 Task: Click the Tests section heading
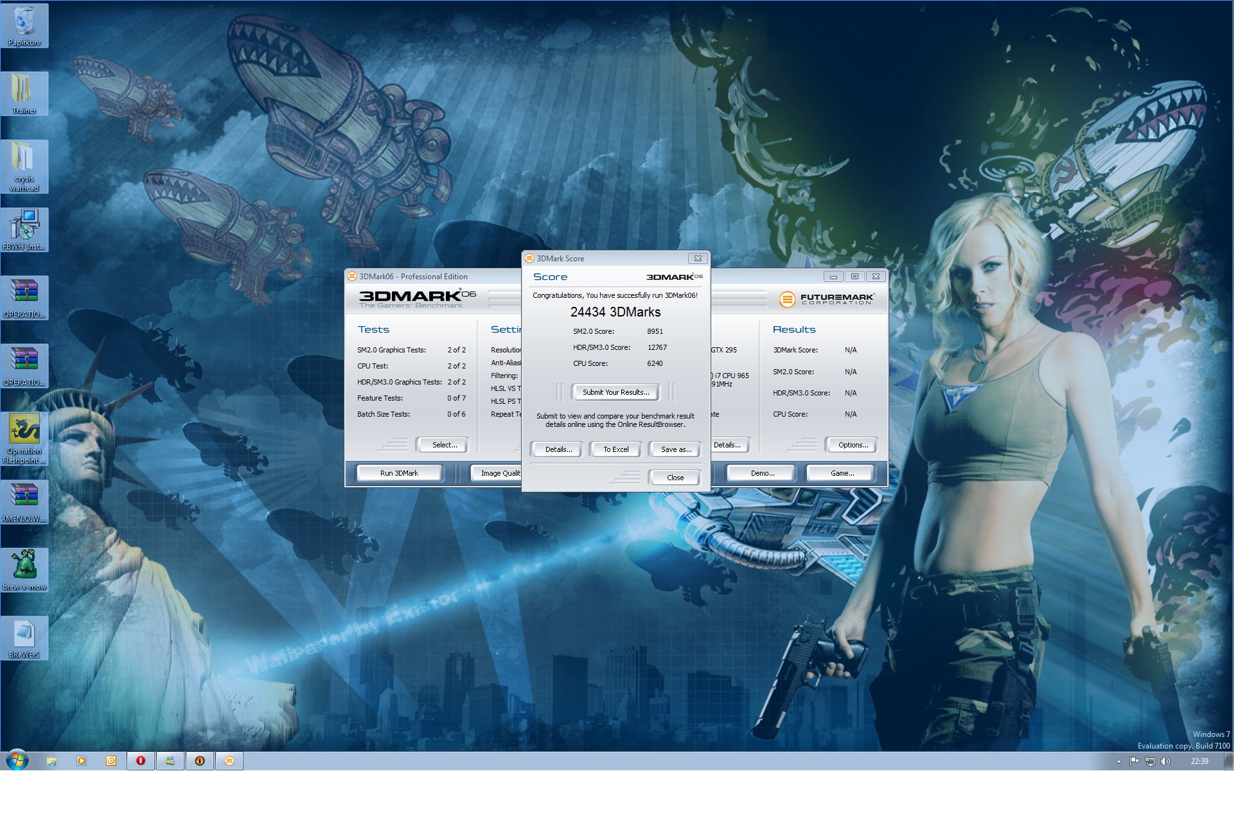point(373,329)
